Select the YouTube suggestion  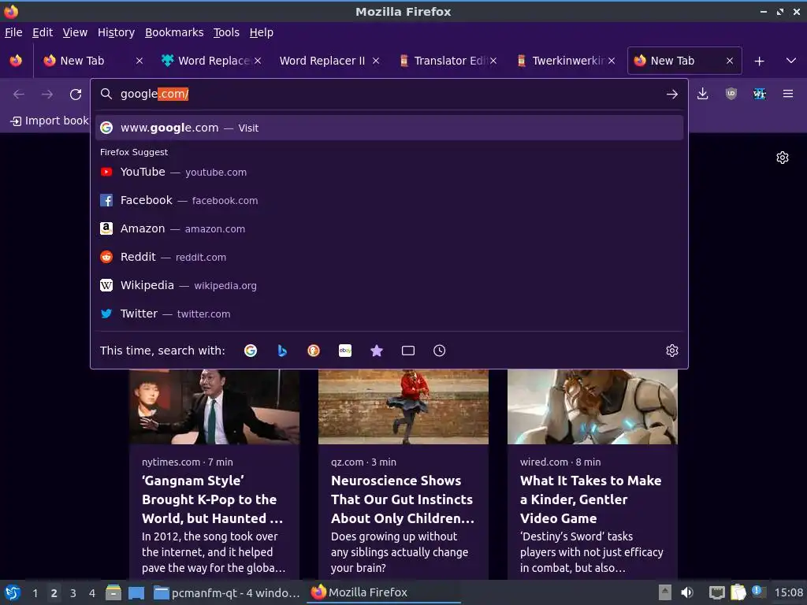389,172
